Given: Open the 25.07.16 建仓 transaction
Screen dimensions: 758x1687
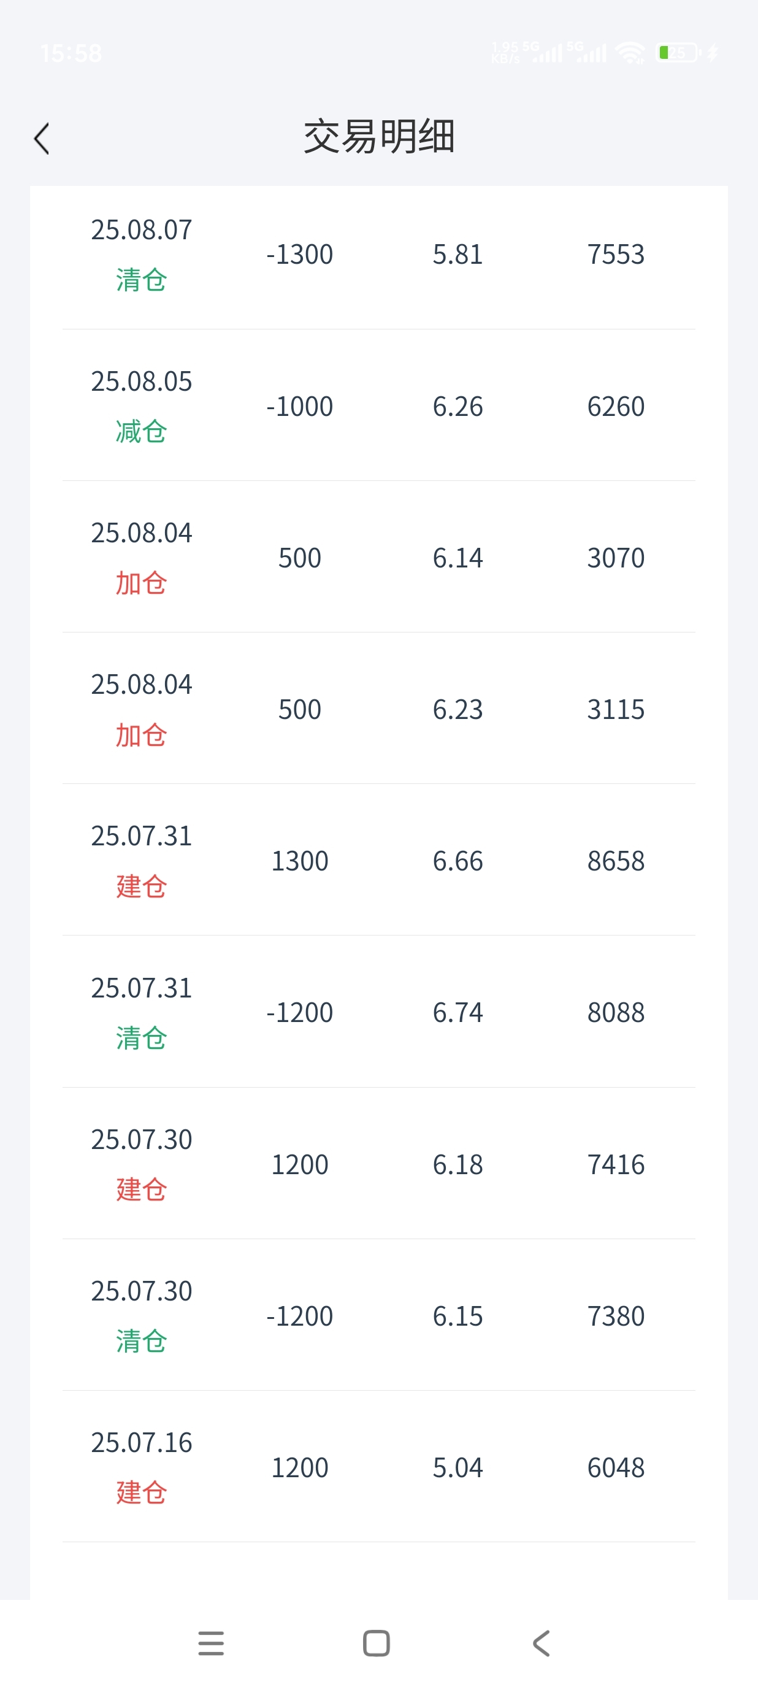Looking at the screenshot, I should tap(379, 1467).
